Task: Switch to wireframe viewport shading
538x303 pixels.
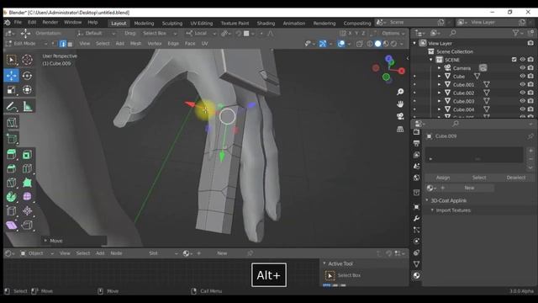Action: click(370, 44)
